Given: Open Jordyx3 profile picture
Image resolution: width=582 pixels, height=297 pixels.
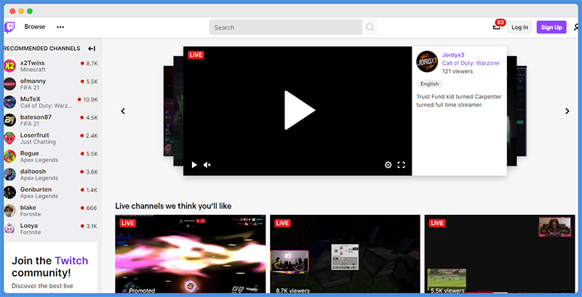Looking at the screenshot, I should click(427, 62).
